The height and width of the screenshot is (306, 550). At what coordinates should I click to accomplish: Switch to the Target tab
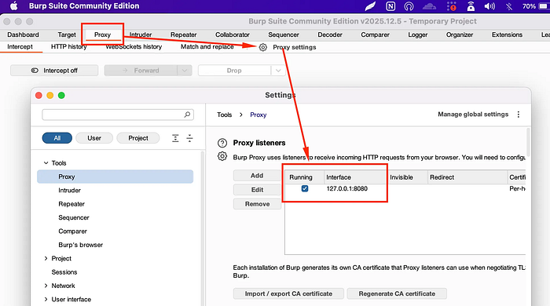pyautogui.click(x=67, y=35)
